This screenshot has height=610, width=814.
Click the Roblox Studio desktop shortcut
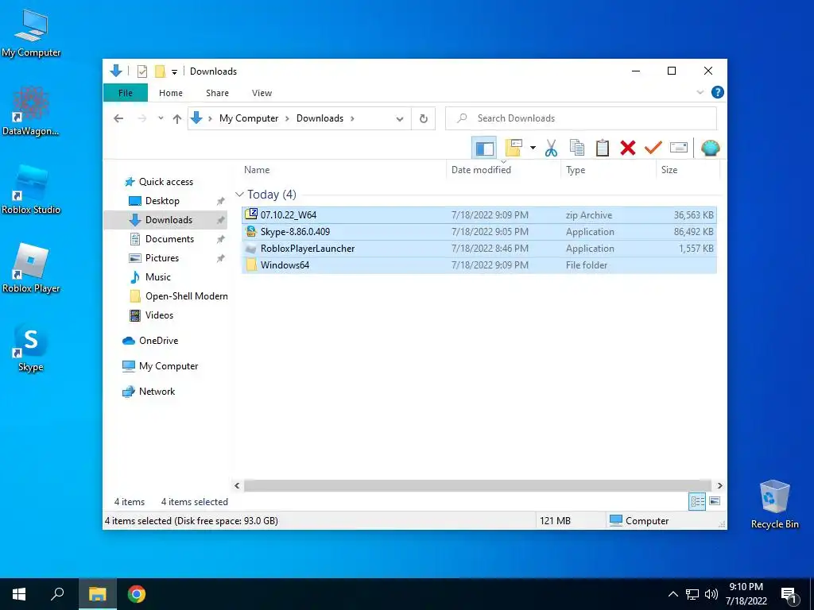coord(31,190)
